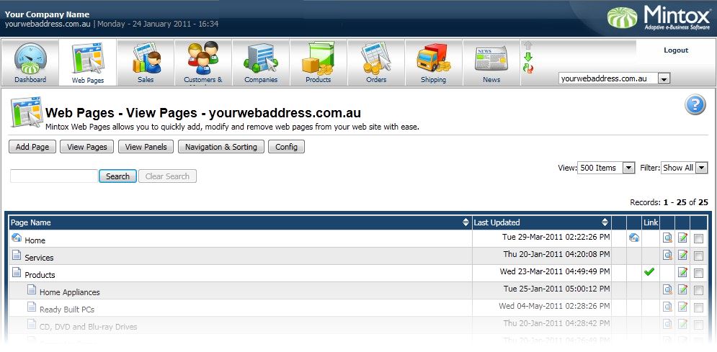Click the Navigation & Sorting button
717x352 pixels.
point(221,147)
